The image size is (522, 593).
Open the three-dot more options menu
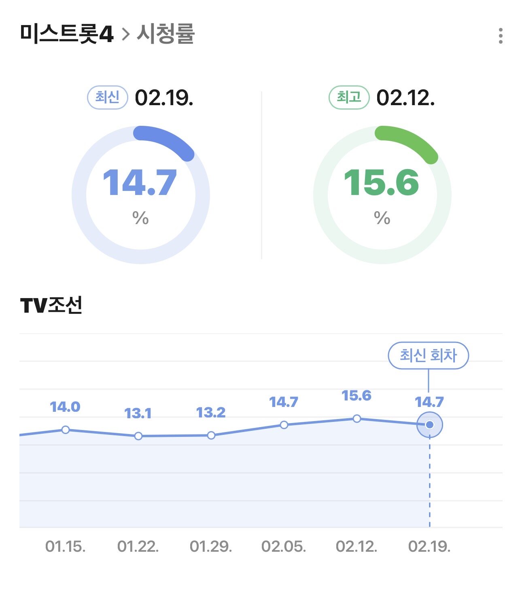(x=501, y=36)
